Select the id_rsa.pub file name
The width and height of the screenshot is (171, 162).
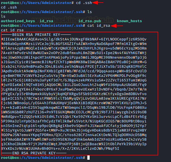coord(90,21)
